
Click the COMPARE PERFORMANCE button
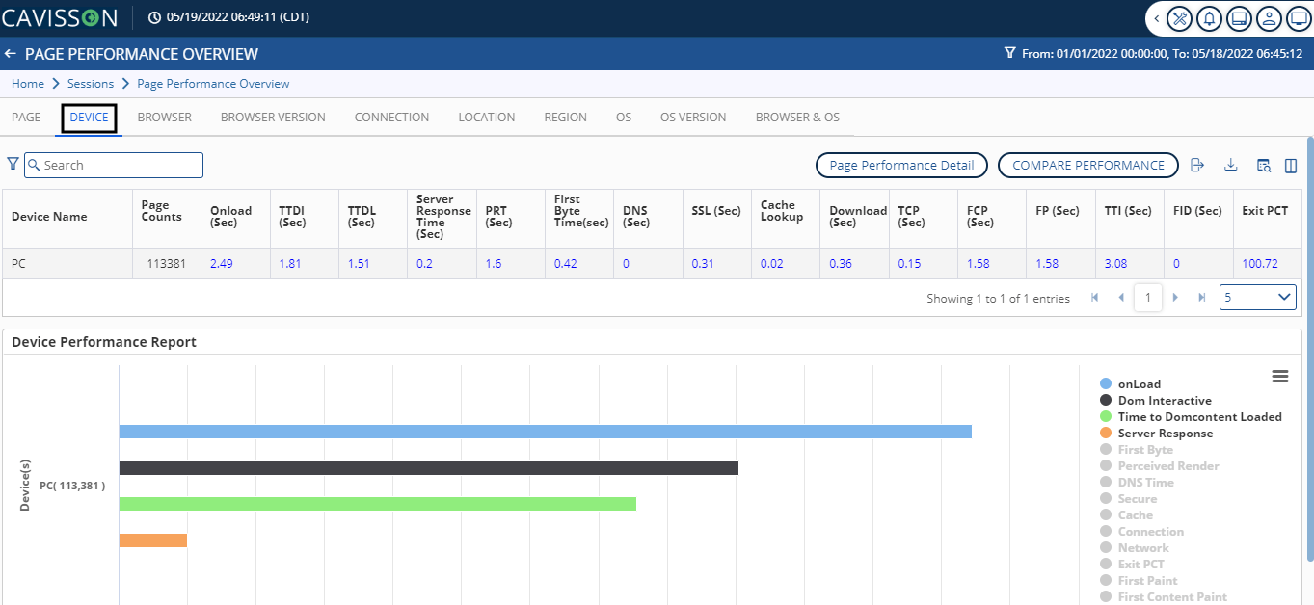pos(1088,165)
